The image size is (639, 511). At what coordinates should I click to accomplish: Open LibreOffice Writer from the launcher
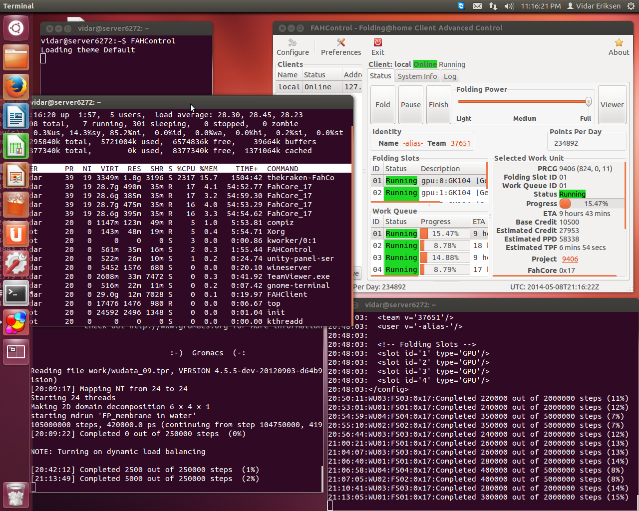tap(16, 117)
